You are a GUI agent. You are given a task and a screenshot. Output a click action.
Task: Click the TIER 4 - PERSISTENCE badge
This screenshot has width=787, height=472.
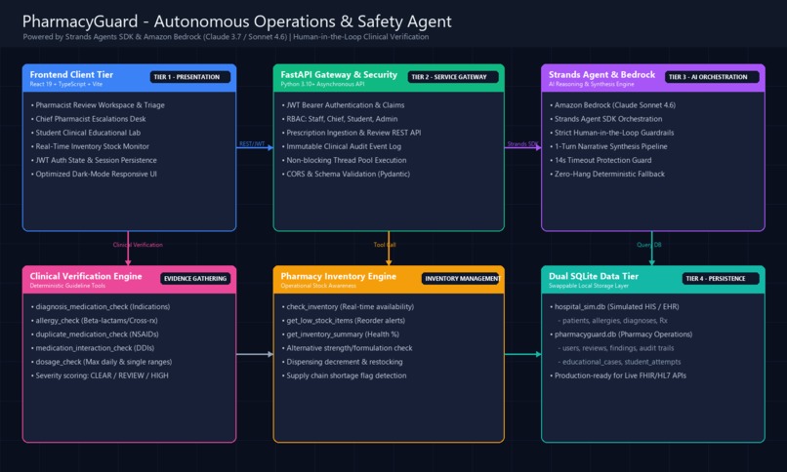coord(721,279)
